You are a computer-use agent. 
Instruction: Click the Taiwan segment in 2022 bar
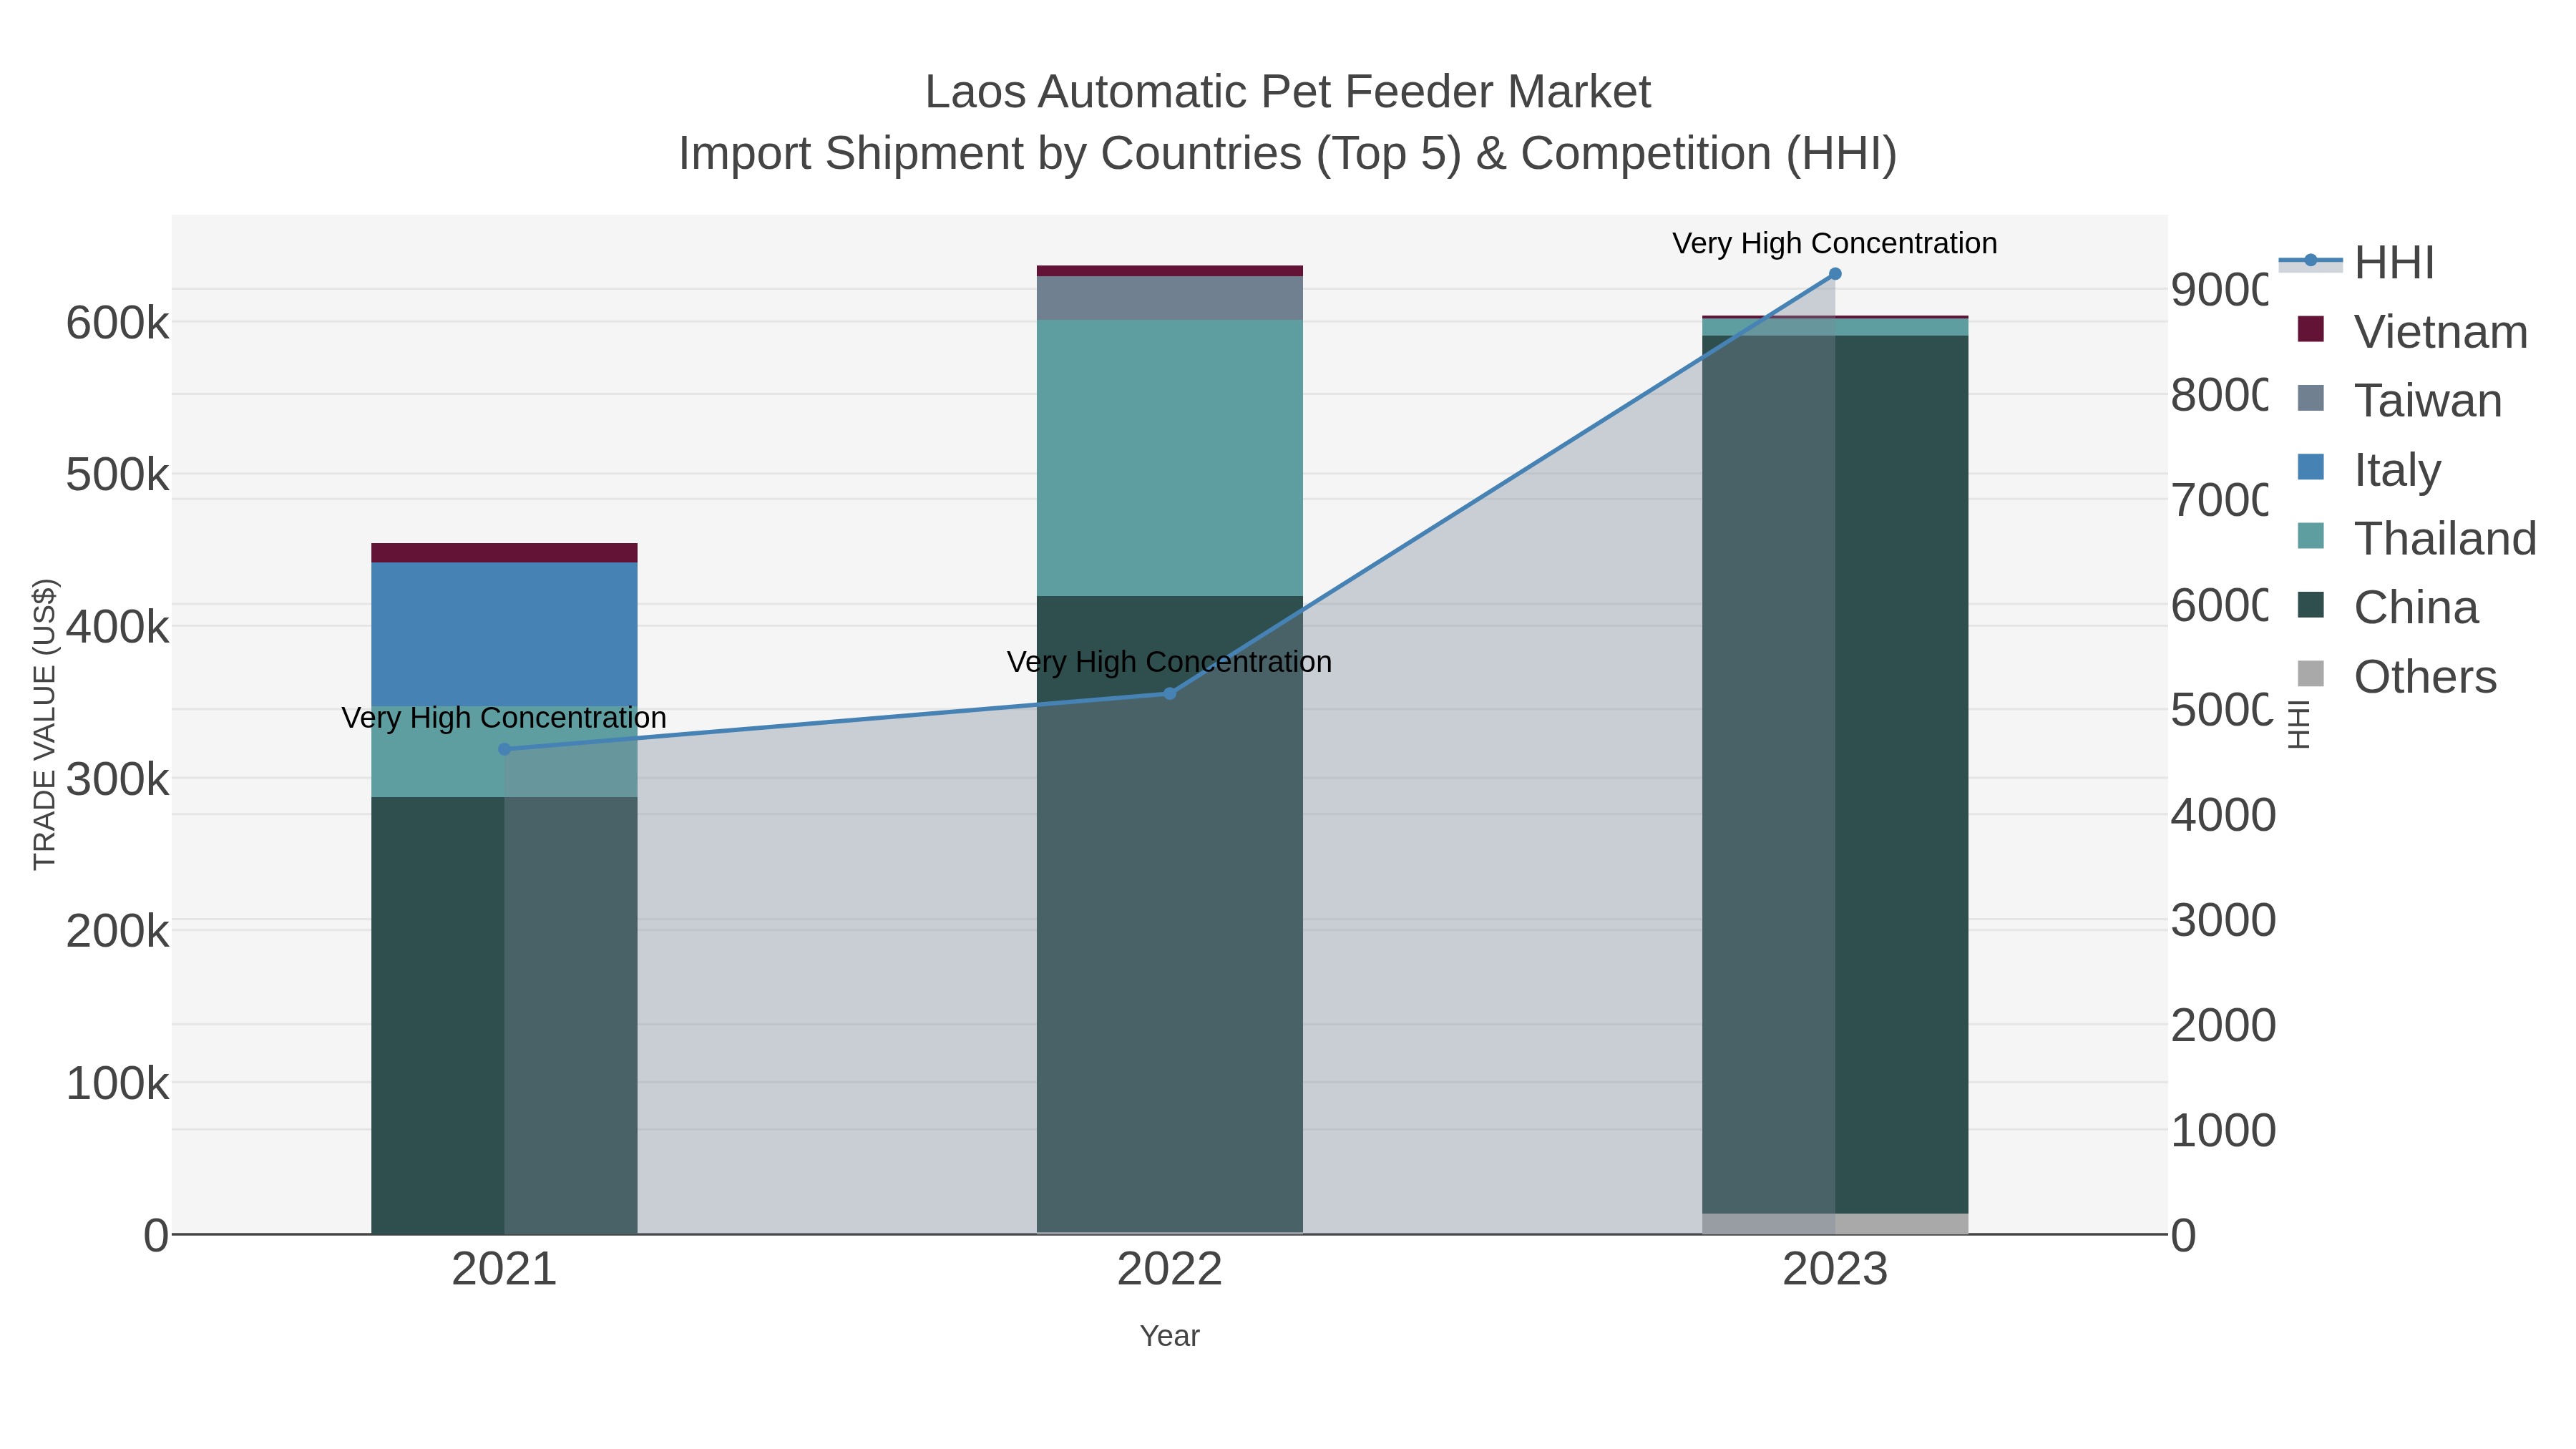pos(1170,298)
